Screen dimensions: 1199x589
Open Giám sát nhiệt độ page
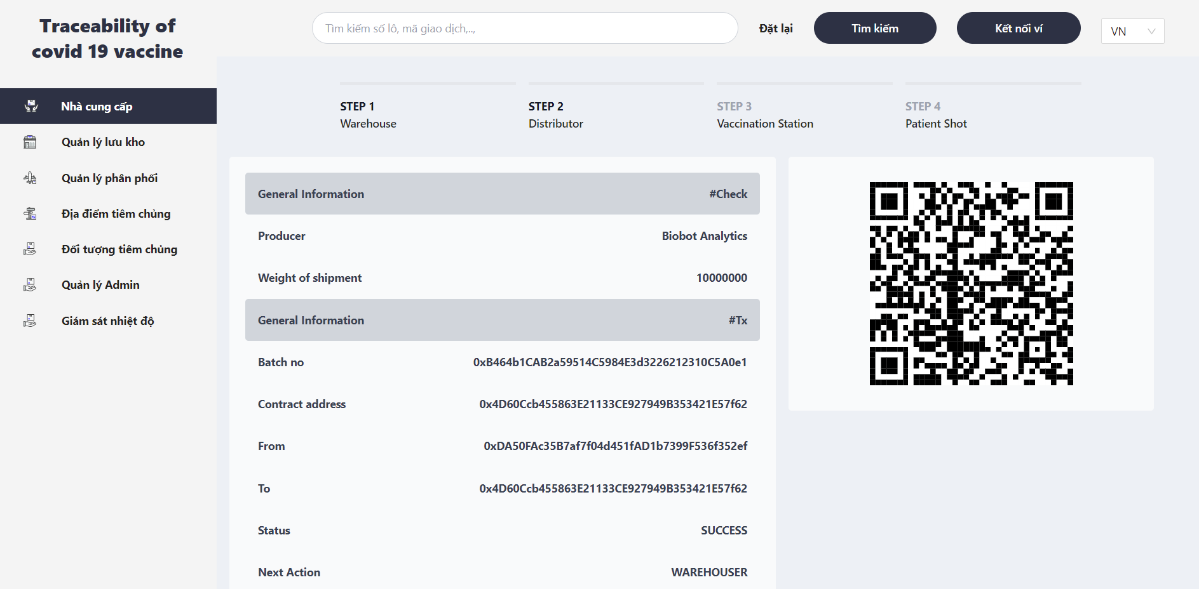pos(108,321)
